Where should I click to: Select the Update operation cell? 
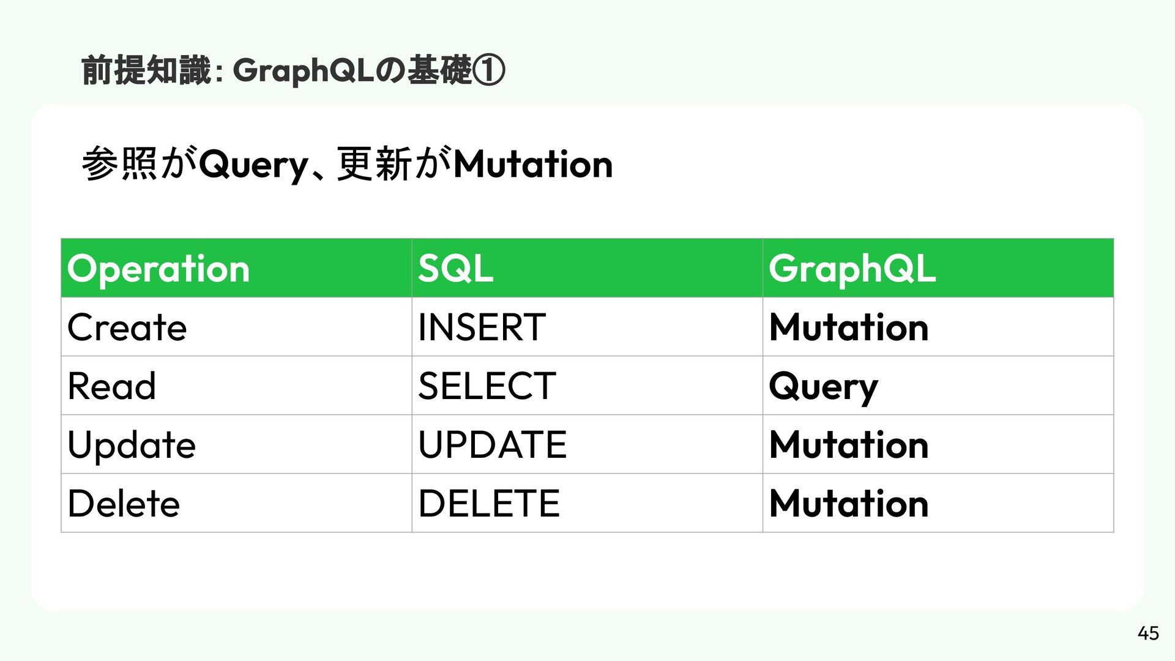[x=236, y=444]
